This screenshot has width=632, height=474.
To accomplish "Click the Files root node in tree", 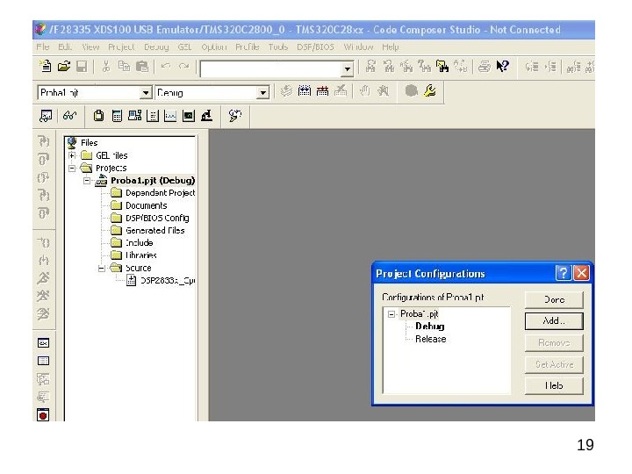I will pyautogui.click(x=89, y=143).
